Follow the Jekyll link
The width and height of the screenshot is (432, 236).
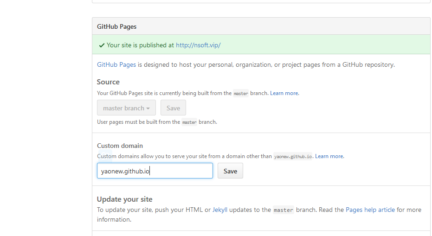[x=219, y=210]
